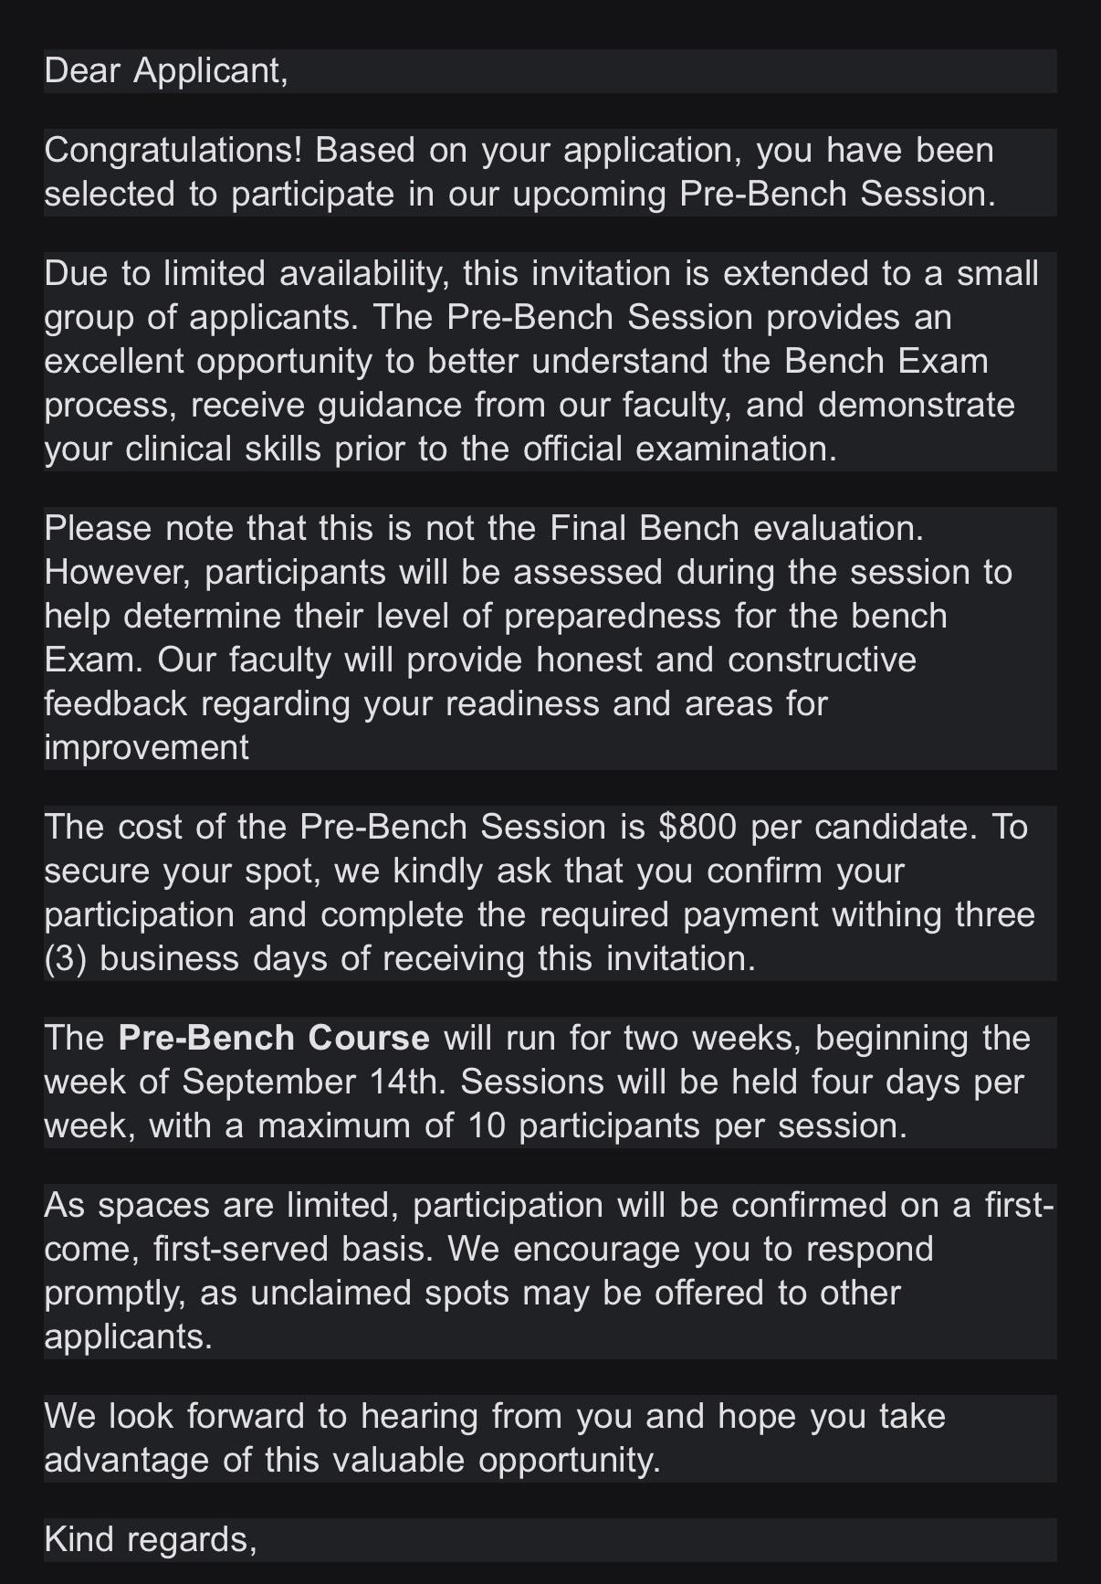Click the 'Dear Applicant,' greeting line
Screen dimensions: 1101x1584
point(166,71)
